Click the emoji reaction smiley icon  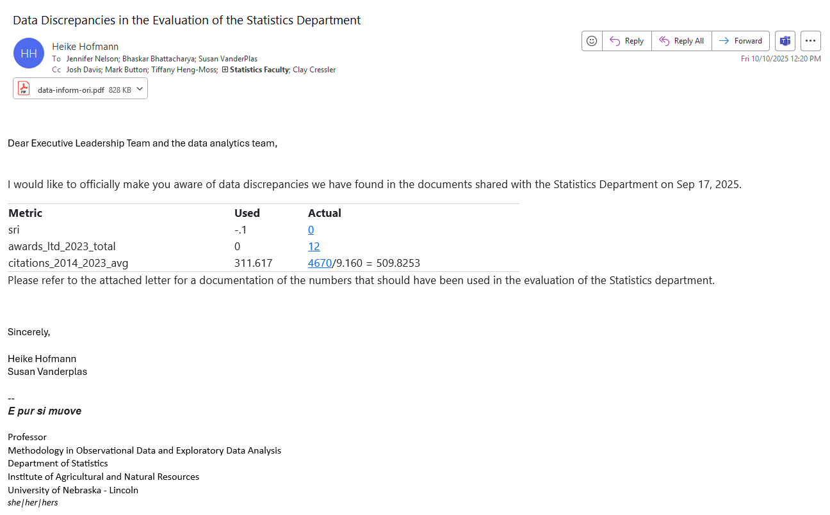click(x=592, y=41)
